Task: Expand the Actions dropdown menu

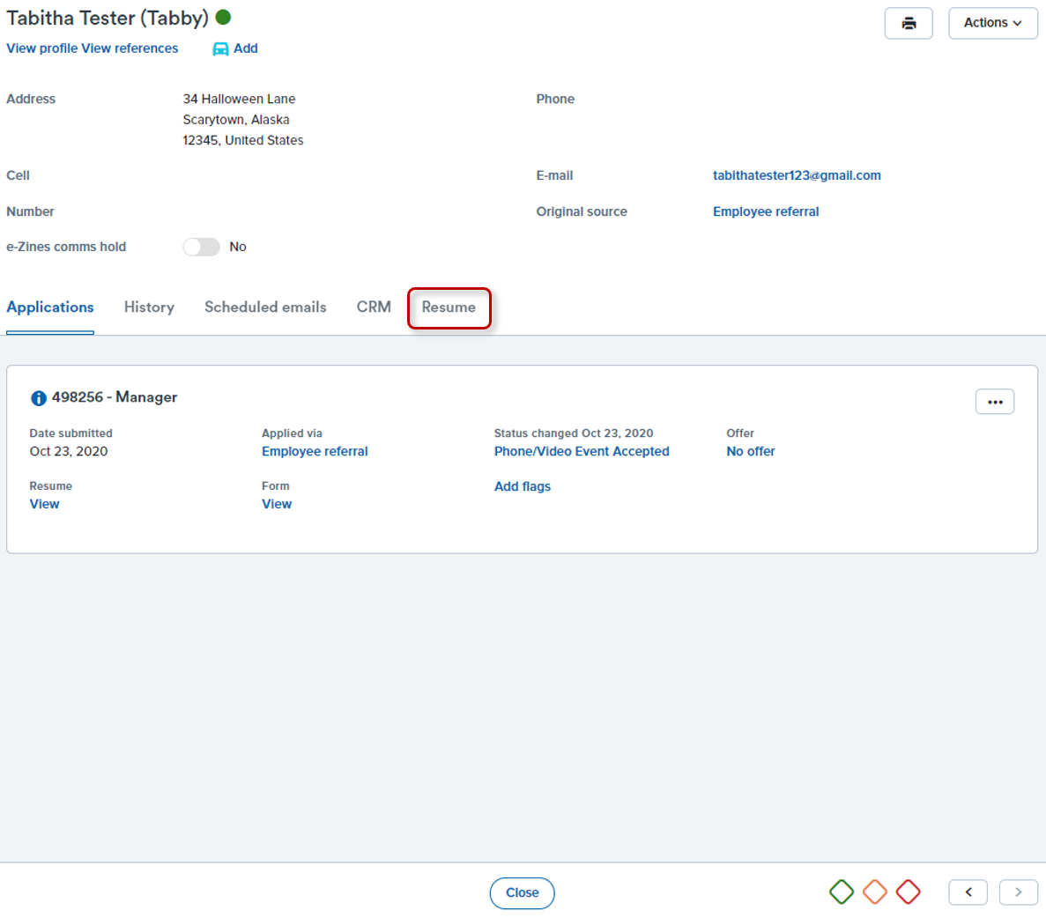Action: point(992,23)
